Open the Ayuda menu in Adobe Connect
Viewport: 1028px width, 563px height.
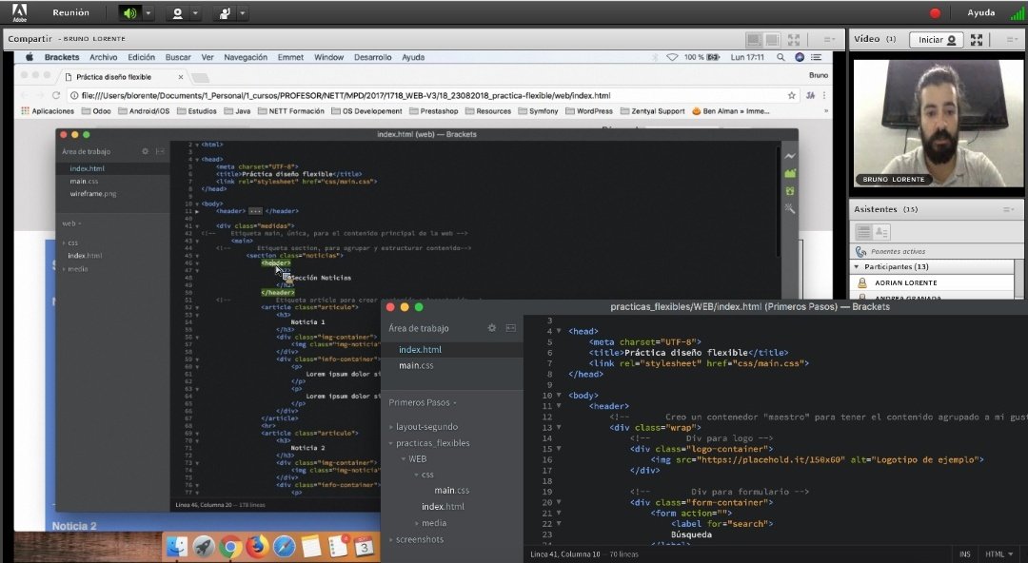[x=980, y=12]
